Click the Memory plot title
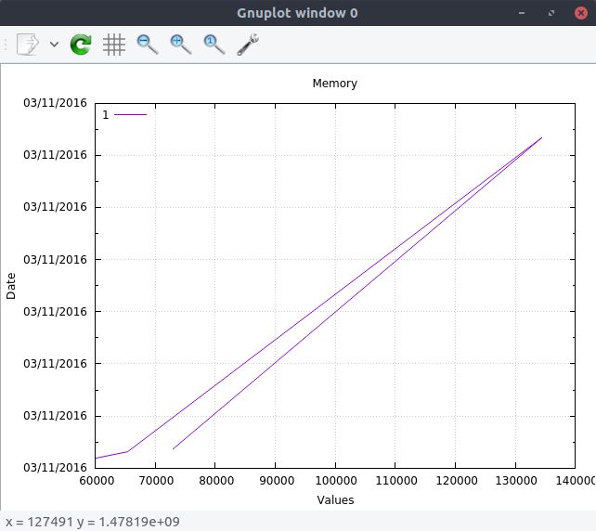This screenshot has width=596, height=531. pyautogui.click(x=334, y=84)
